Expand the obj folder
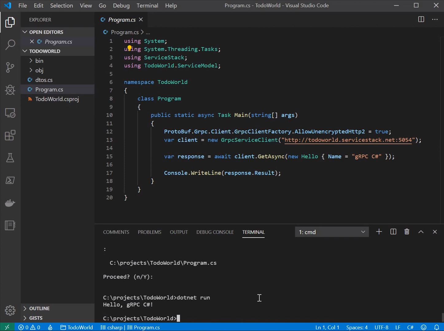444x331 pixels. pos(58,70)
